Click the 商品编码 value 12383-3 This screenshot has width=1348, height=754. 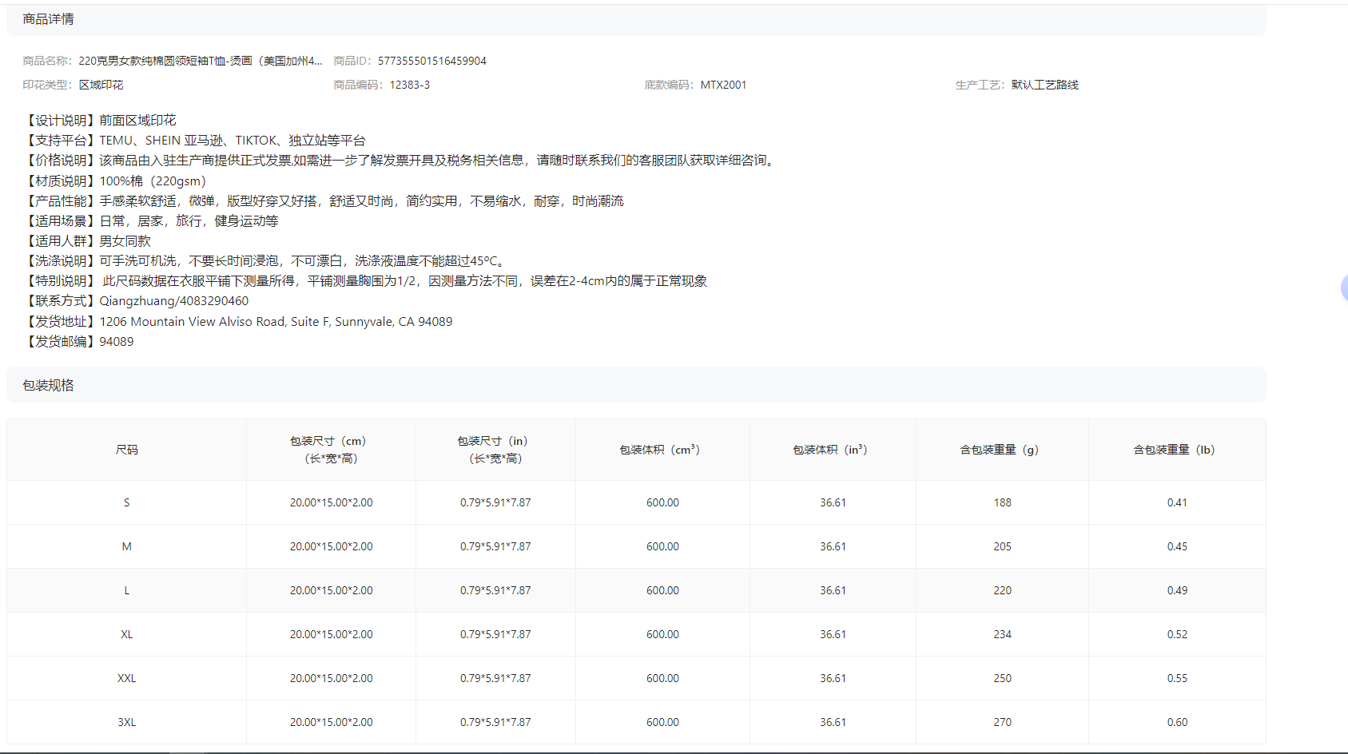(409, 85)
